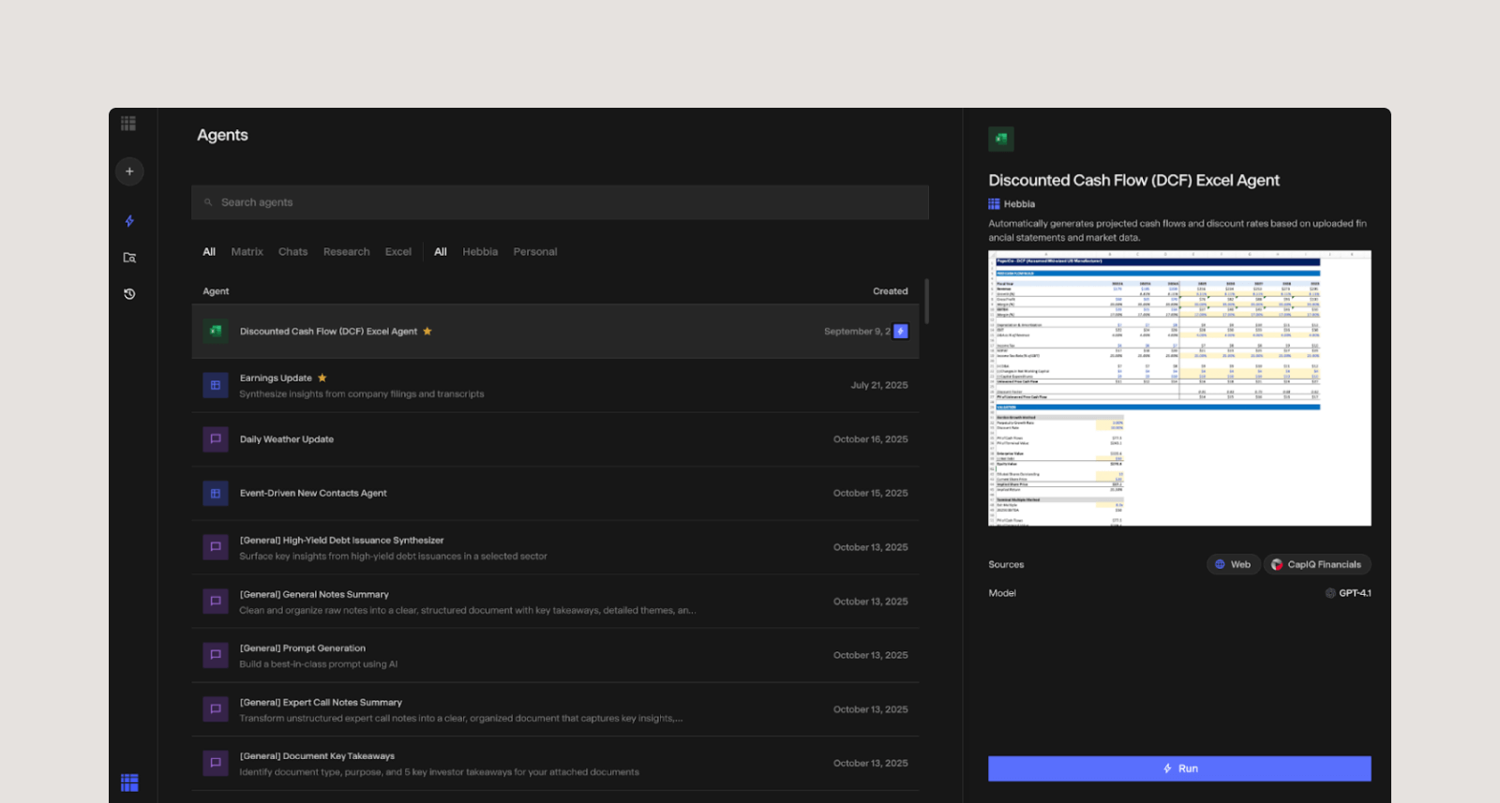The width and height of the screenshot is (1500, 803).
Task: Click the agent list scrollbar
Action: point(926,301)
